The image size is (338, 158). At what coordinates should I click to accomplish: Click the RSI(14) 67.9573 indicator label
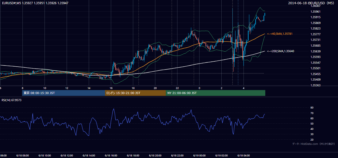pyautogui.click(x=12, y=100)
